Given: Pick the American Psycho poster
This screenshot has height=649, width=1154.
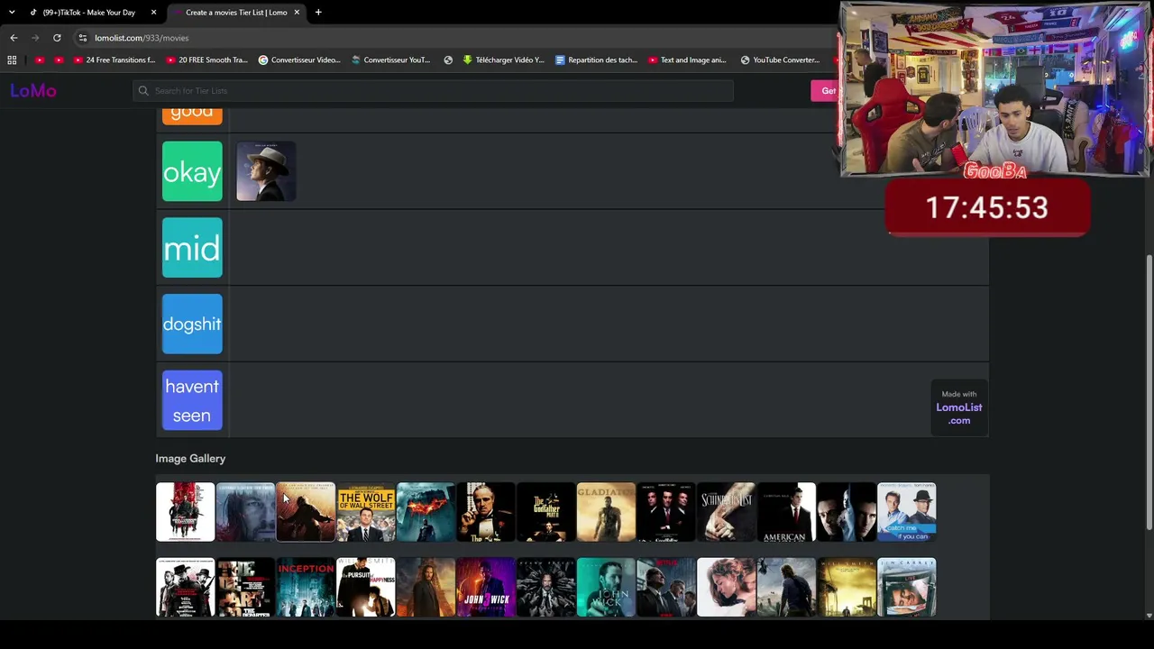Looking at the screenshot, I should click(786, 512).
